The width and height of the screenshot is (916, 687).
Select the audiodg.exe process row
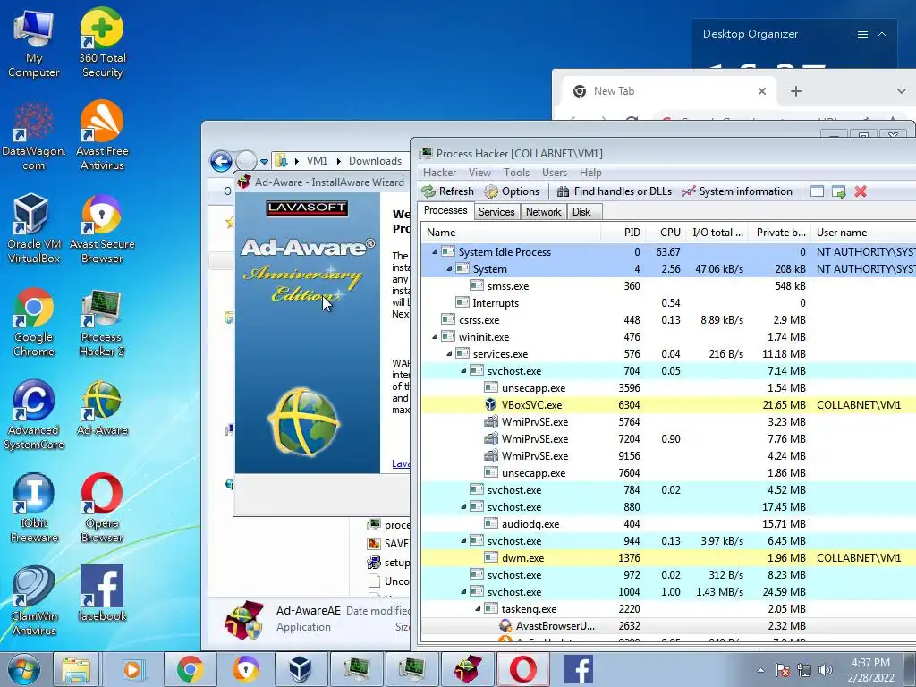tap(668, 524)
